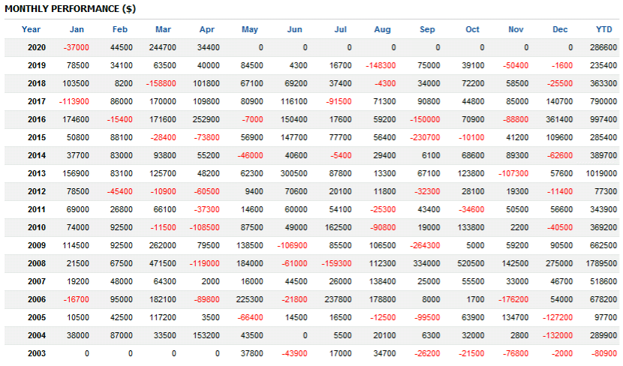Click the 2003 year row label
The height and width of the screenshot is (366, 623).
point(37,353)
